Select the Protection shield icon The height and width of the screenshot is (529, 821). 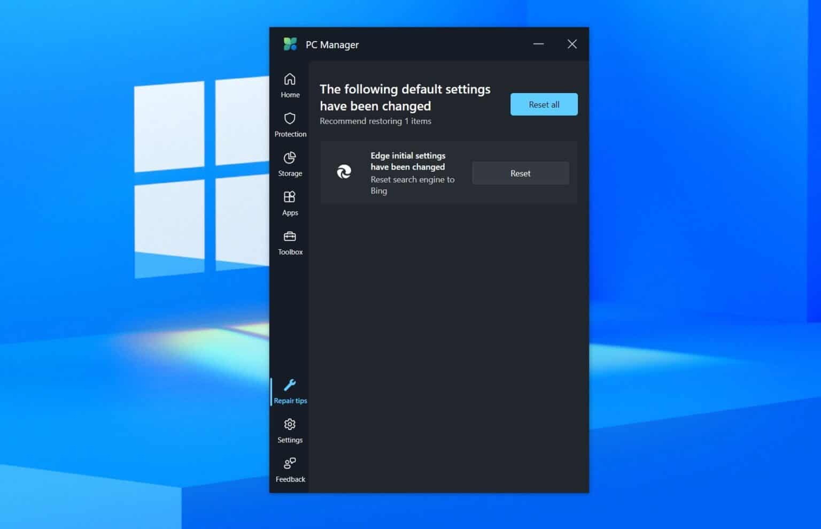pos(290,119)
